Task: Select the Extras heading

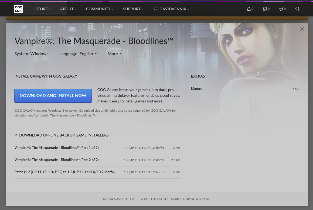Action: (198, 76)
